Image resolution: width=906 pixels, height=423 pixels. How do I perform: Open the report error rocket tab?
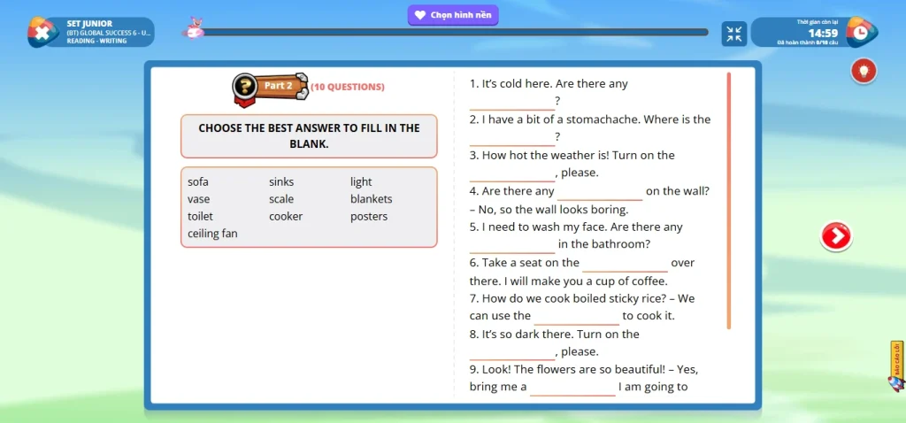897,368
